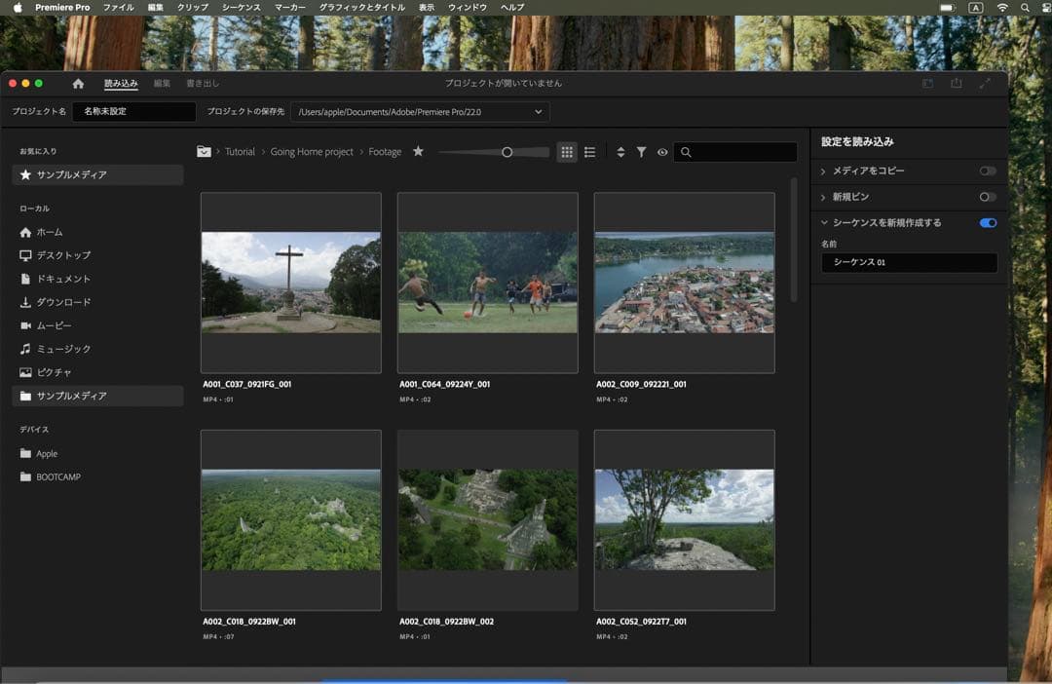
Task: Switch to list view
Action: click(590, 152)
